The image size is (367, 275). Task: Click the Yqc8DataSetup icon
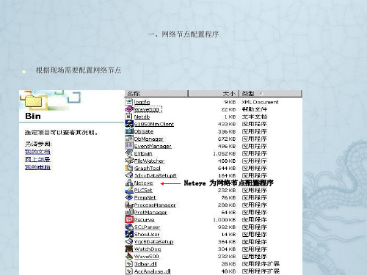pyautogui.click(x=129, y=241)
